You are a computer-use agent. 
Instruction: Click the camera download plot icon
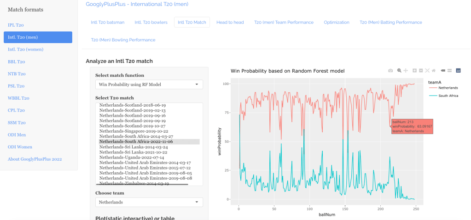(390, 71)
